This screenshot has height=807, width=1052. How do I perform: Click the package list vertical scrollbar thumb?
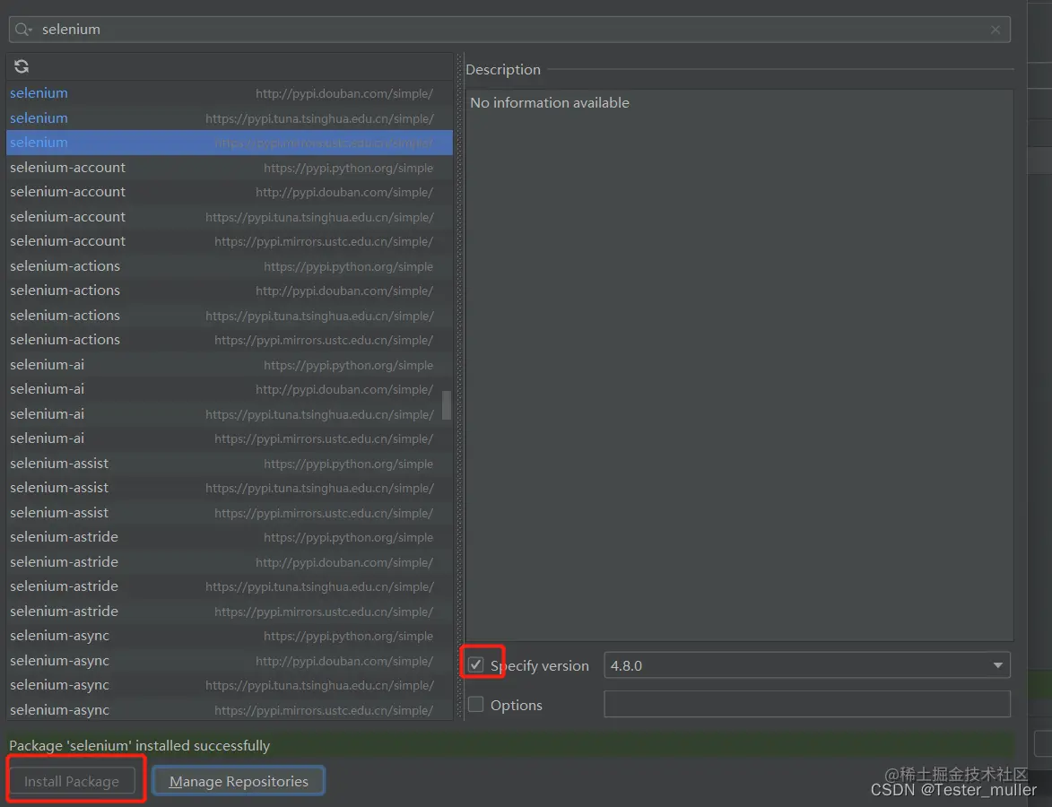click(446, 404)
